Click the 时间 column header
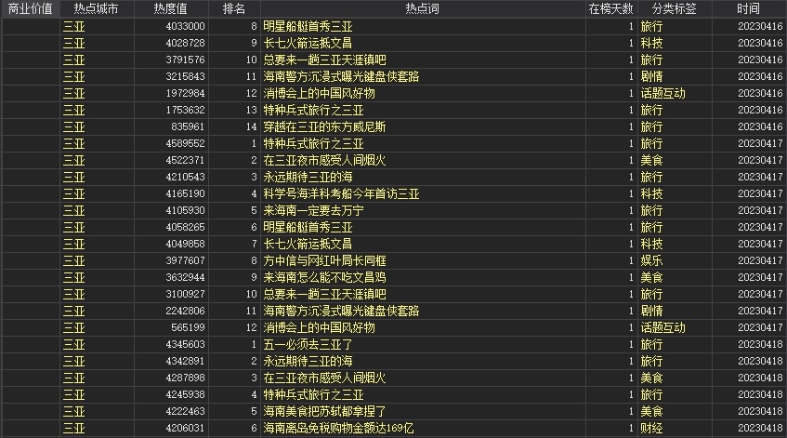The height and width of the screenshot is (438, 787). tap(748, 8)
